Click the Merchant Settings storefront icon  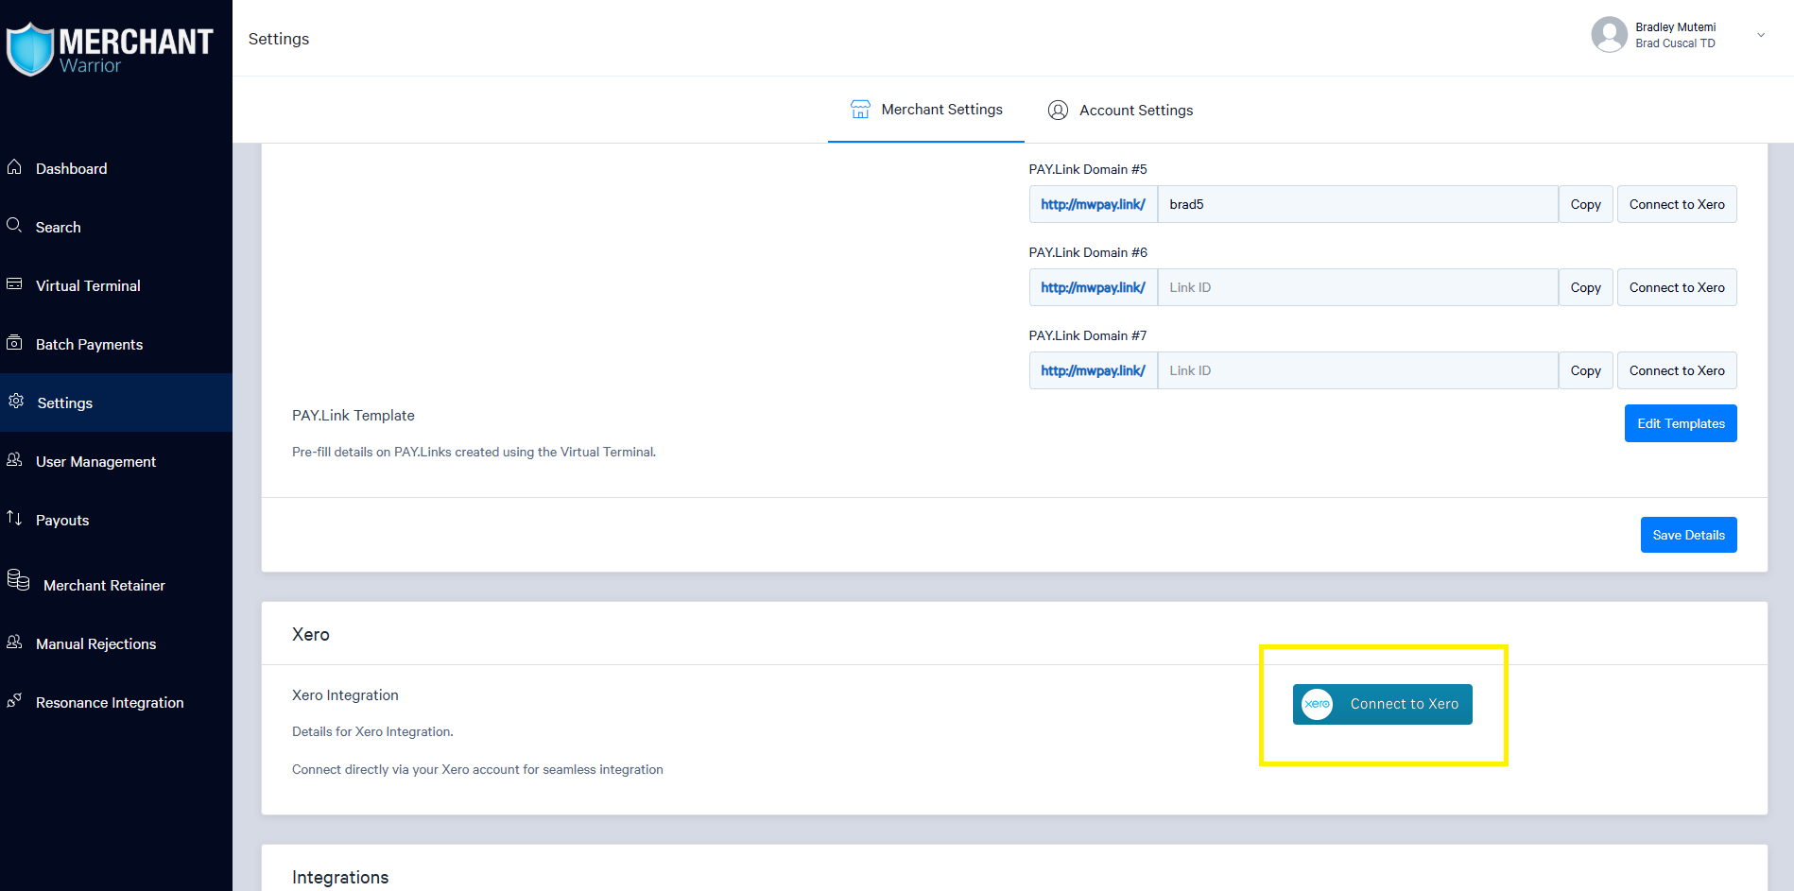pos(860,110)
